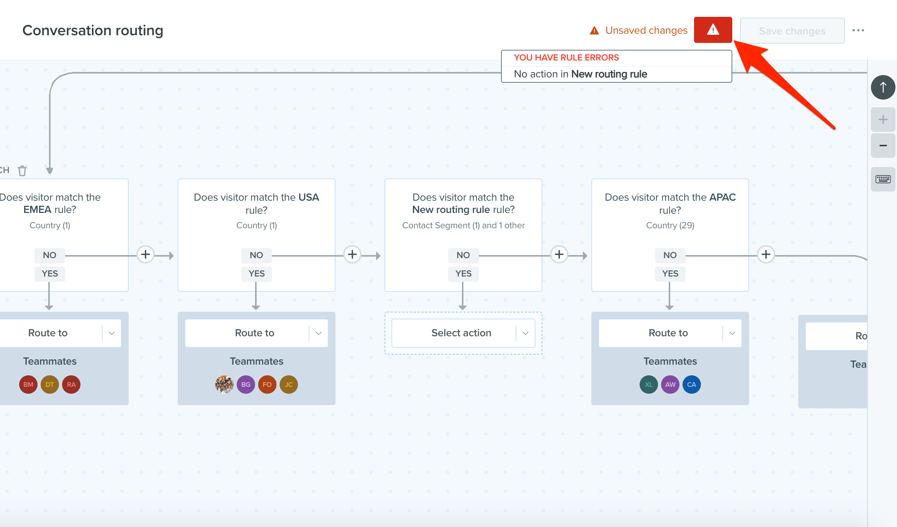The height and width of the screenshot is (527, 897).
Task: Click the Conversation routing page title
Action: point(93,30)
